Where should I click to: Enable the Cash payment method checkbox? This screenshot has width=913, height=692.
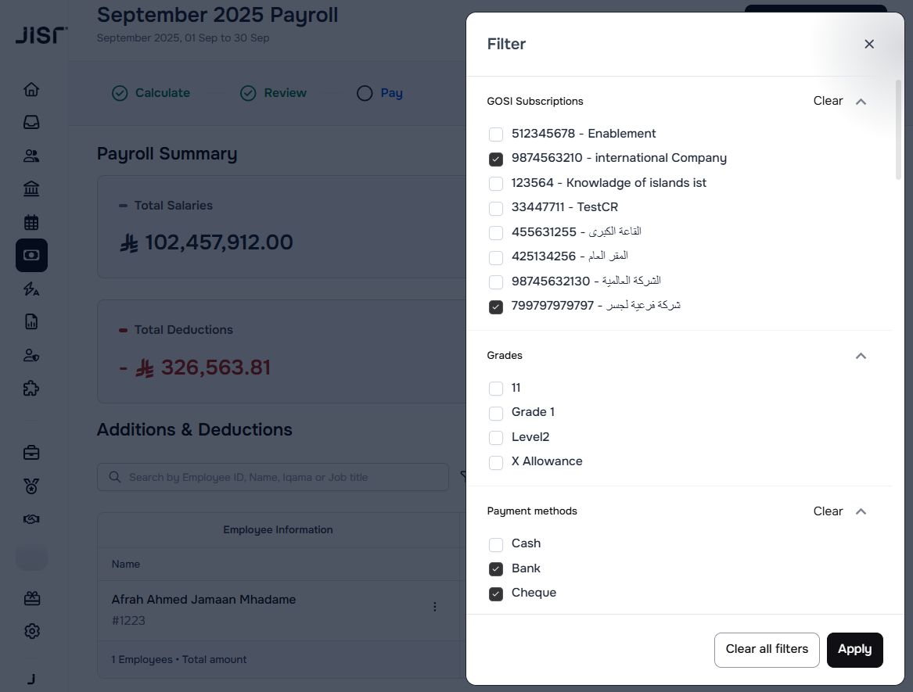[496, 544]
